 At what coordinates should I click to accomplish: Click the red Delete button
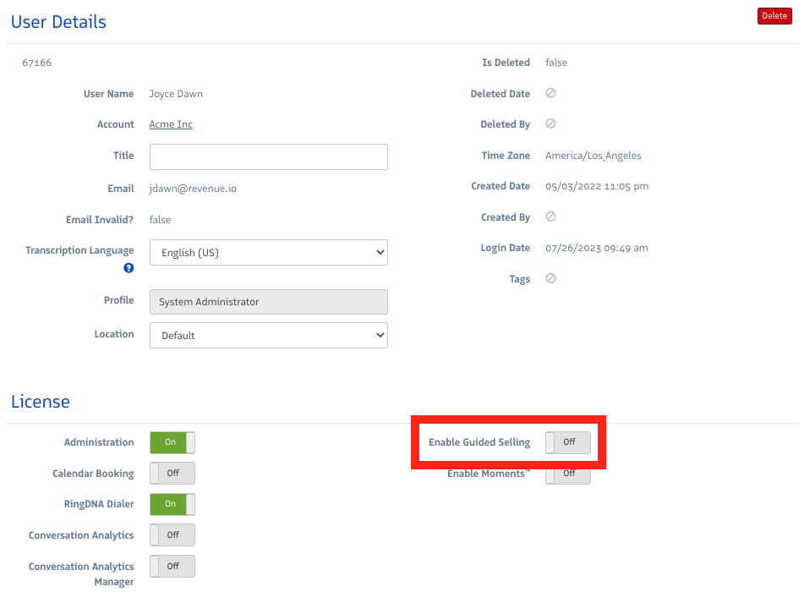(x=774, y=15)
